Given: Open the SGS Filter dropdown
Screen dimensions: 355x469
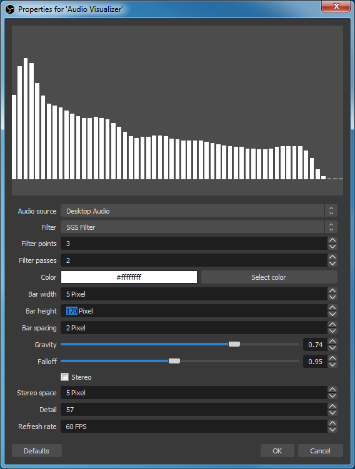Looking at the screenshot, I should click(x=199, y=227).
